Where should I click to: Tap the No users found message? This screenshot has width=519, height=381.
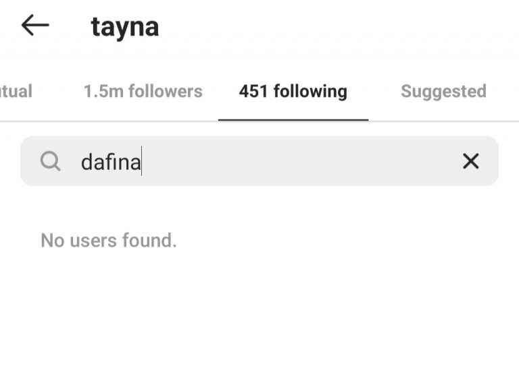(109, 240)
